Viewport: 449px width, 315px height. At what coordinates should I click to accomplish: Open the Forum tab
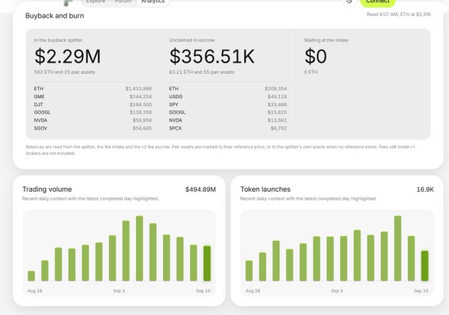pos(123,1)
